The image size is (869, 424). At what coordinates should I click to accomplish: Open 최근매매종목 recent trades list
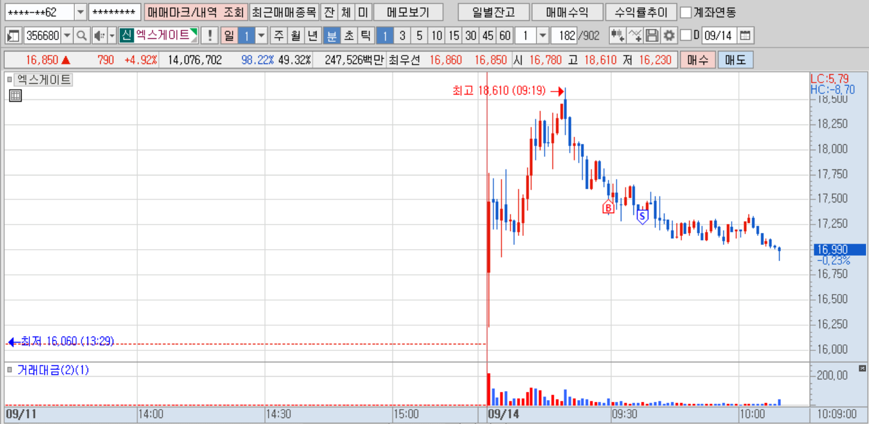point(283,12)
